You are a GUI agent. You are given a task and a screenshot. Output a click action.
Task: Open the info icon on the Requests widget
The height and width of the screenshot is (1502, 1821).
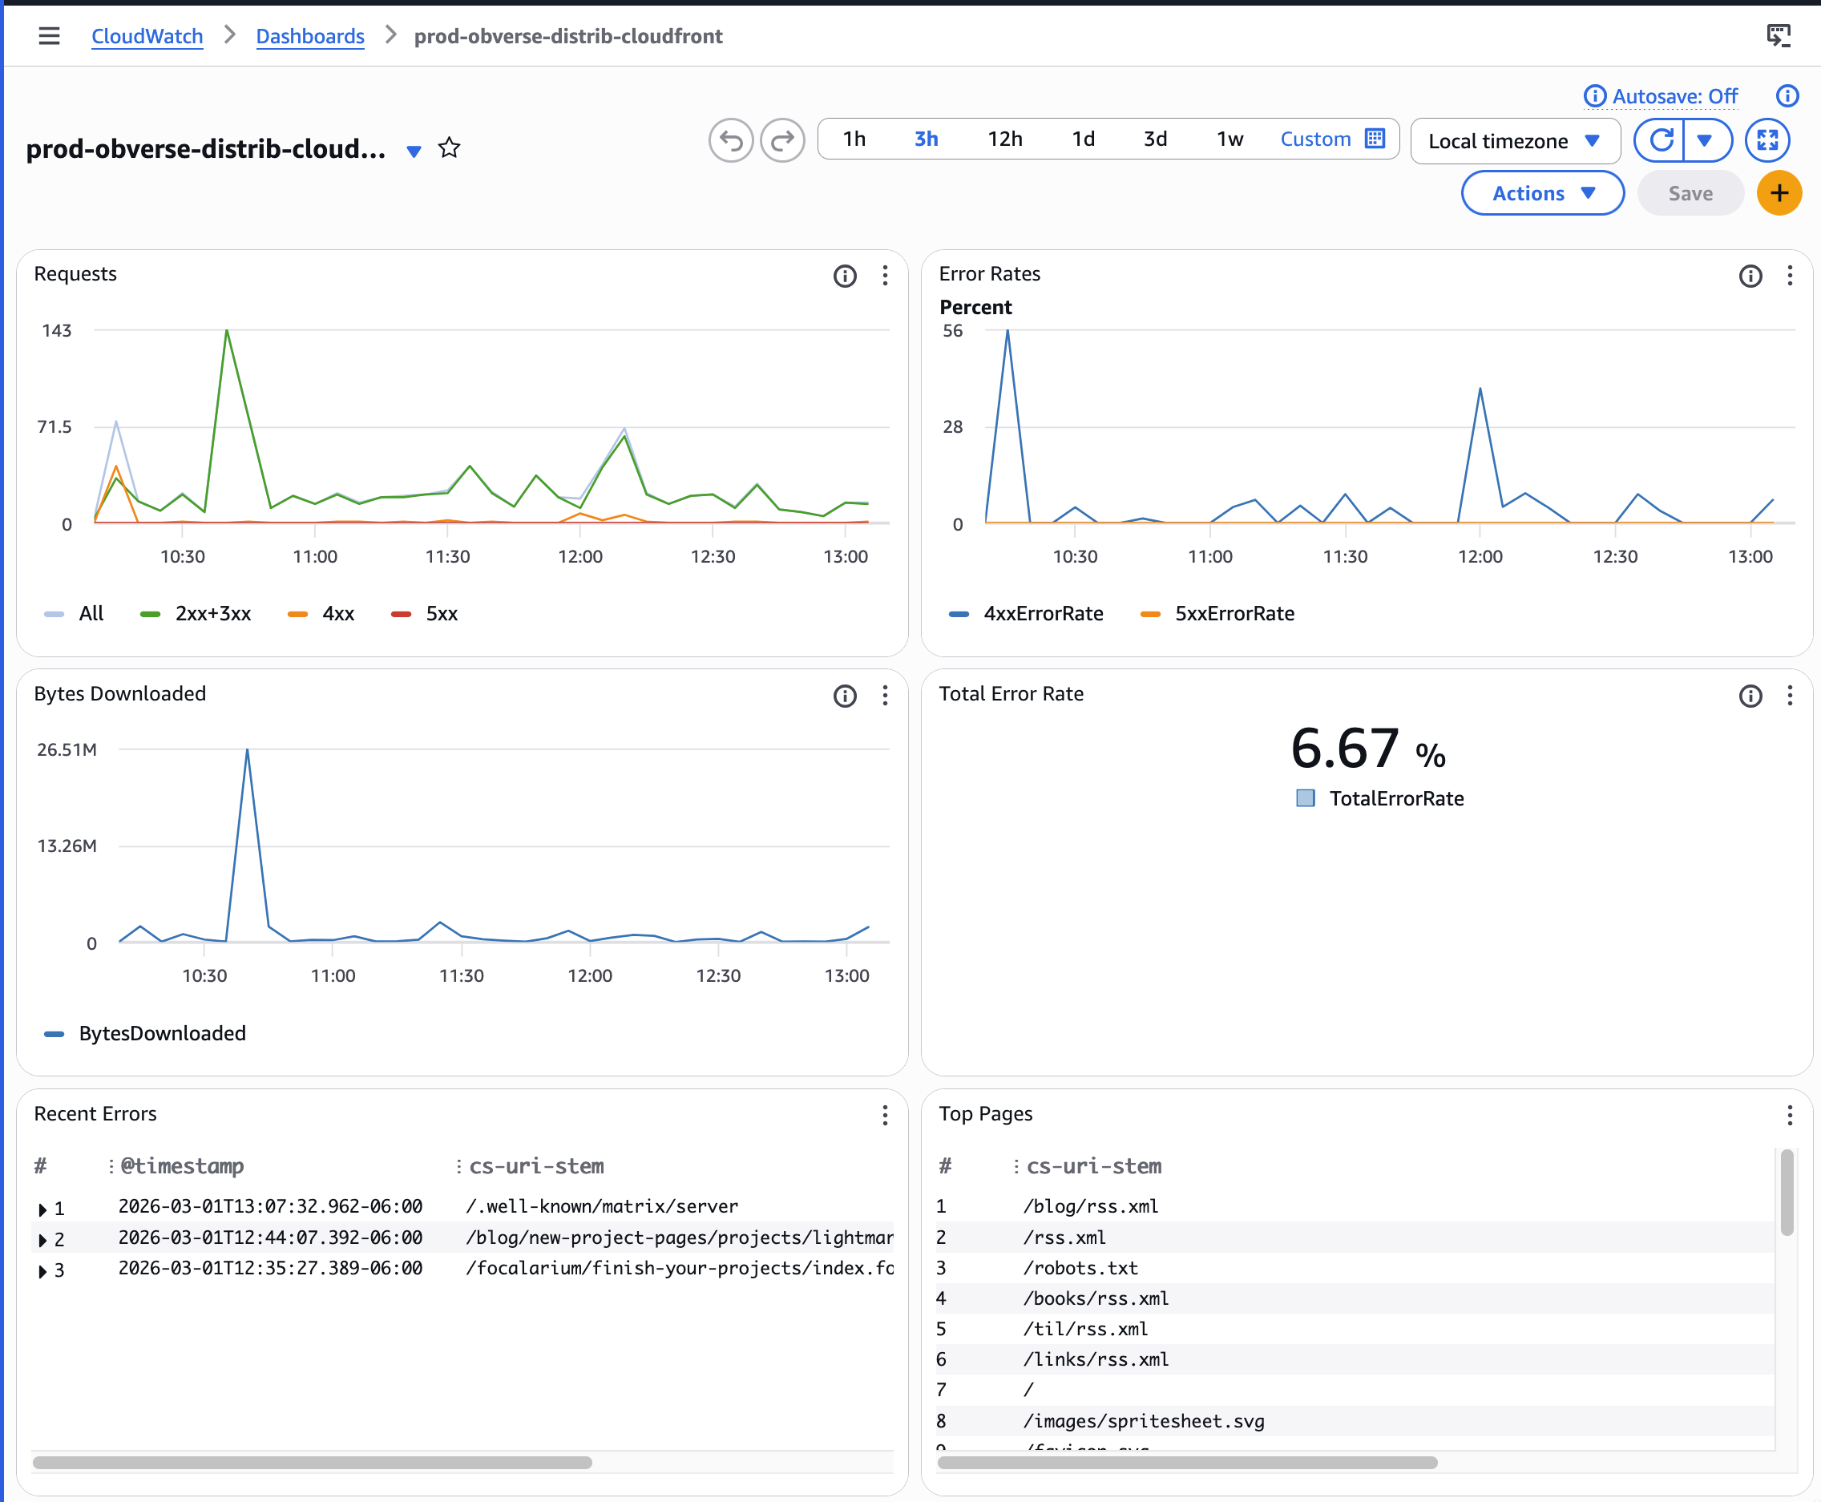click(x=844, y=276)
